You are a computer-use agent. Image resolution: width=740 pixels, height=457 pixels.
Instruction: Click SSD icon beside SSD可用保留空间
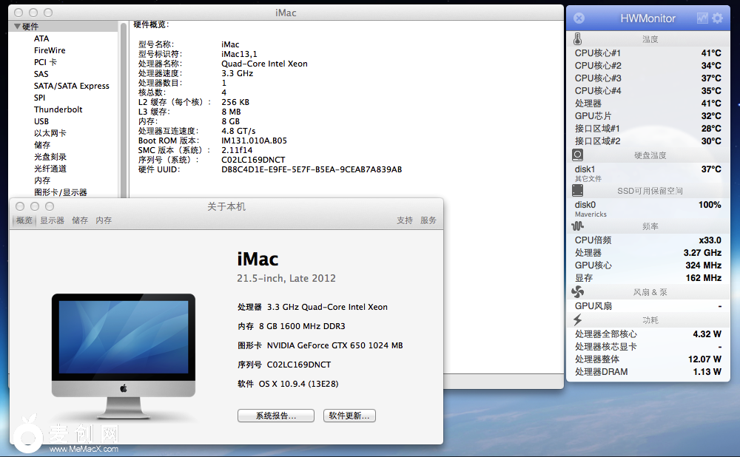pyautogui.click(x=578, y=191)
